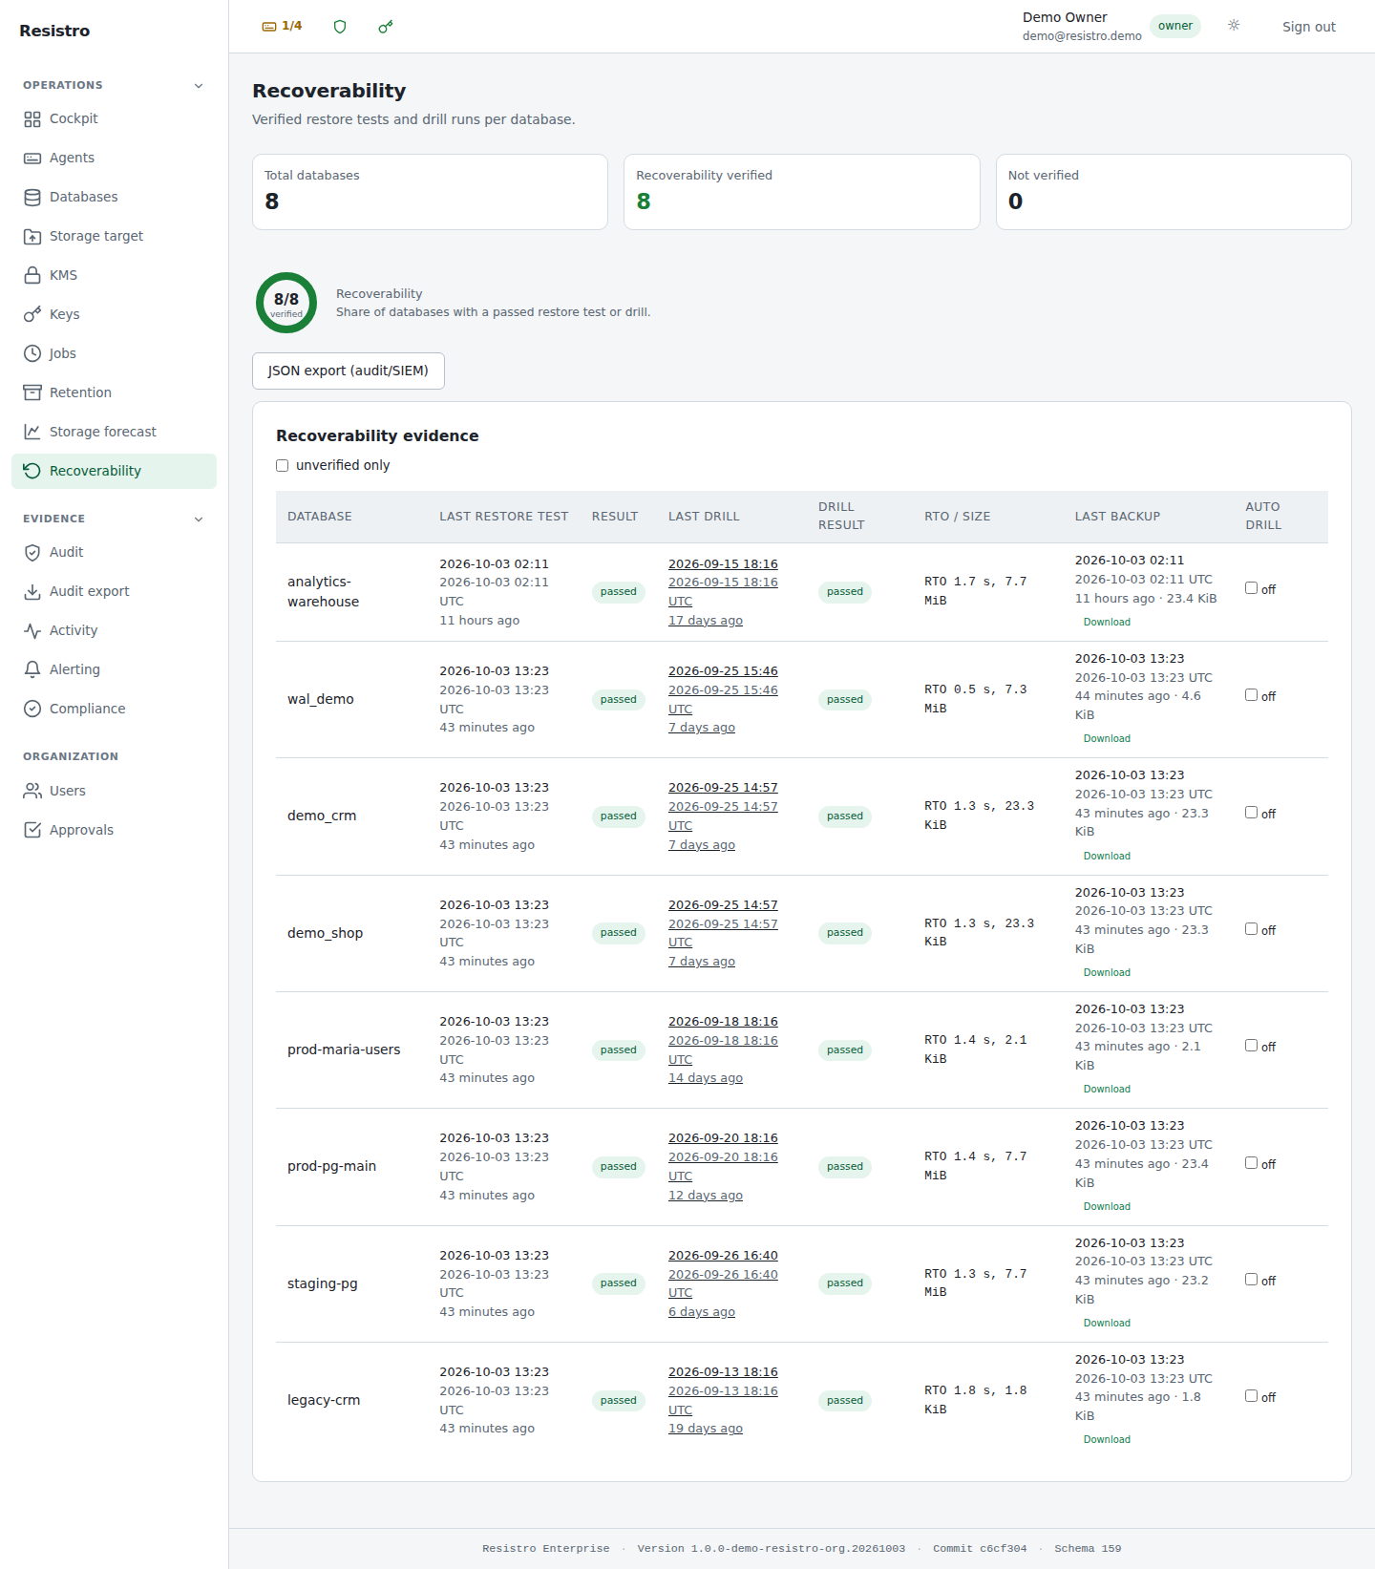Toggle auto drill for demo_crm
This screenshot has height=1569, width=1375.
tap(1251, 813)
